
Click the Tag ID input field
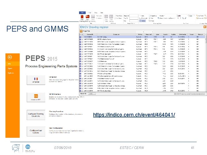[x=134, y=18]
